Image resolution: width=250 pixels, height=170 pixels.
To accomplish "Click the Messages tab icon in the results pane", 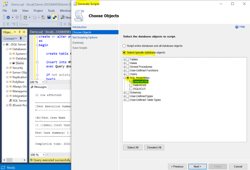I will (x=32, y=87).
